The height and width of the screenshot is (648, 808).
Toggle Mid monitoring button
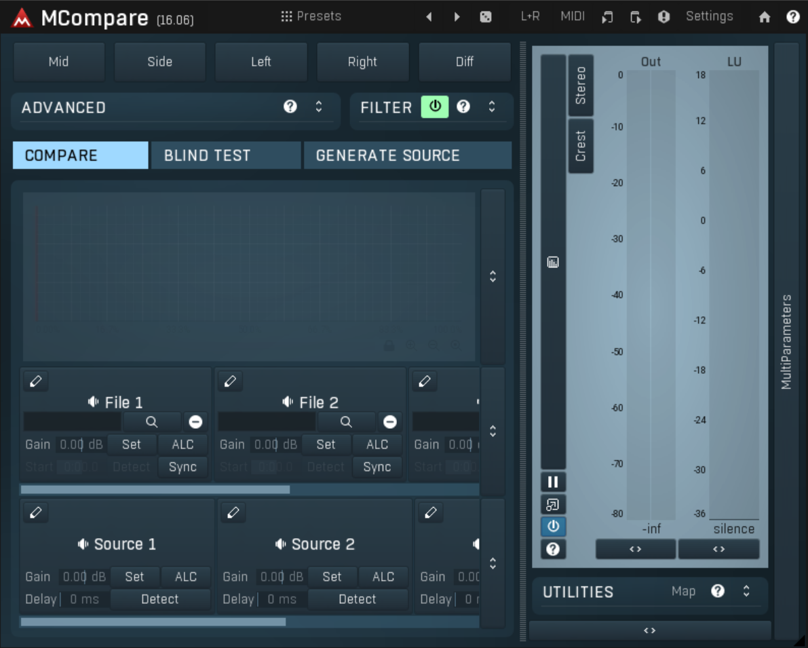59,62
